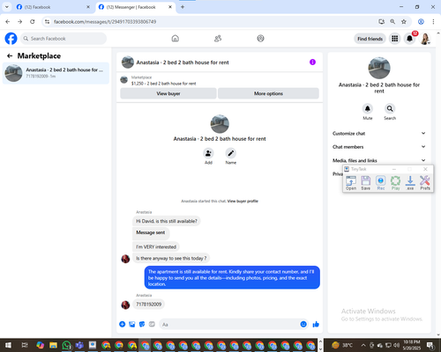Click the Search Facebook field
The width and height of the screenshot is (441, 352).
(x=64, y=39)
